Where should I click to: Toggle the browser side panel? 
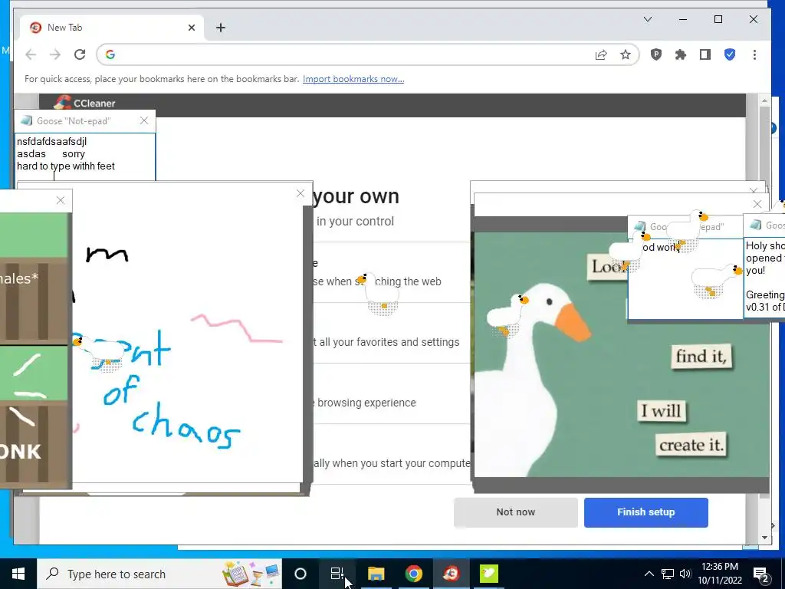pos(705,54)
